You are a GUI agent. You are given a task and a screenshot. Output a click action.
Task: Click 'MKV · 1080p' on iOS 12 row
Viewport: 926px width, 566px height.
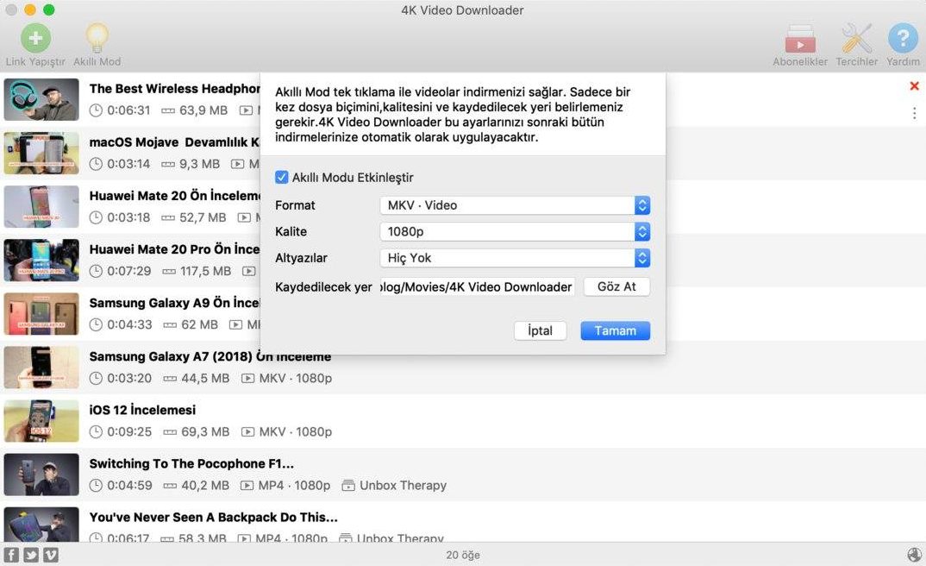[295, 432]
